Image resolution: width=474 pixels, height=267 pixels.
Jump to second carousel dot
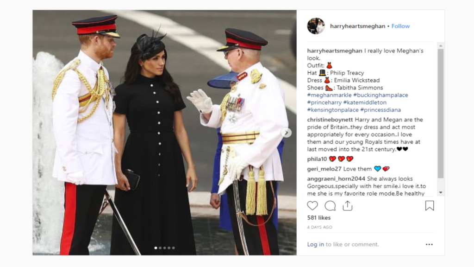tap(160, 248)
